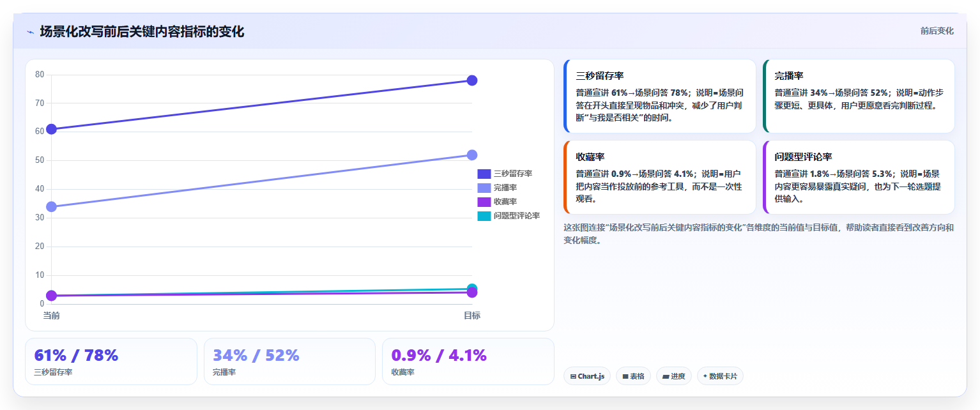This screenshot has width=980, height=410.
Task: Select the 收藏率 purple target point
Action: 472,292
